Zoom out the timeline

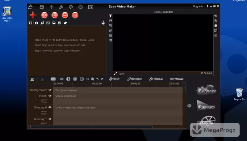pos(88,79)
